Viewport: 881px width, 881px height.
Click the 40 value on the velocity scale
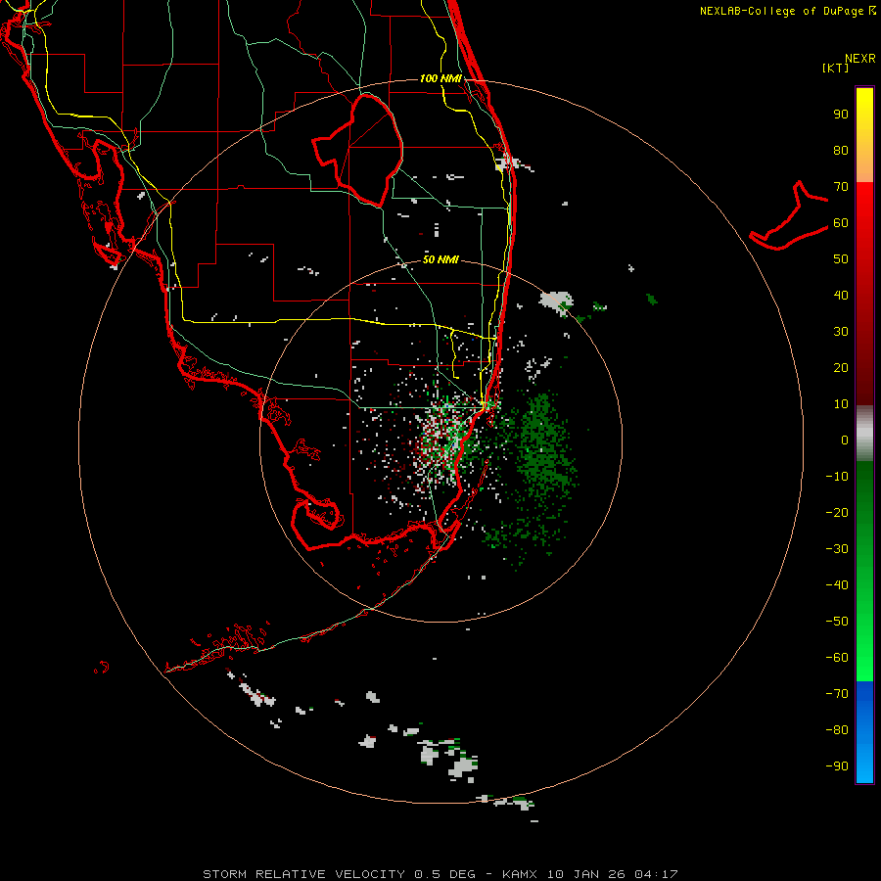(x=841, y=295)
